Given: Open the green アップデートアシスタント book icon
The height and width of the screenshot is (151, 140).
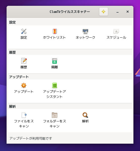Looking at the screenshot, I should 55,85.
